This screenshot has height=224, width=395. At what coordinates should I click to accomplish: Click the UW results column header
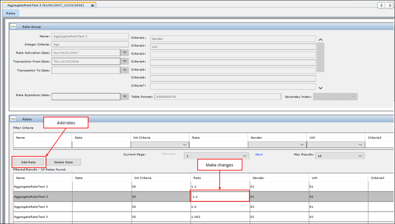(x=339, y=178)
